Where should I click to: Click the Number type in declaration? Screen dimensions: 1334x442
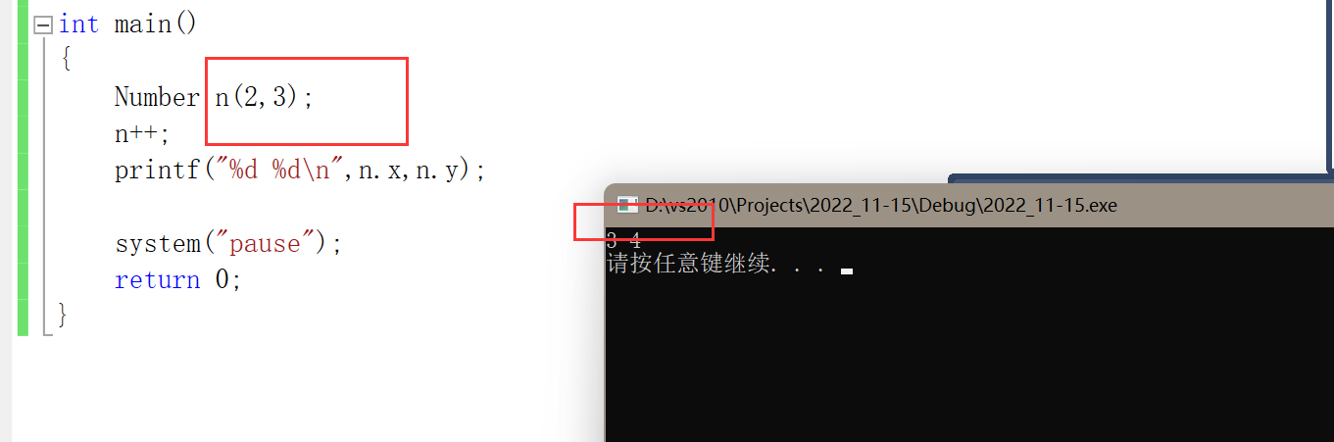click(157, 97)
